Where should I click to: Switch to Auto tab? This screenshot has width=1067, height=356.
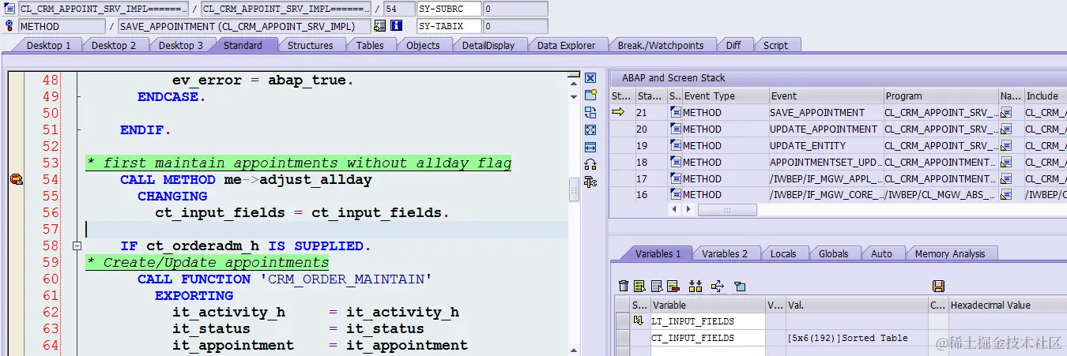coord(881,253)
